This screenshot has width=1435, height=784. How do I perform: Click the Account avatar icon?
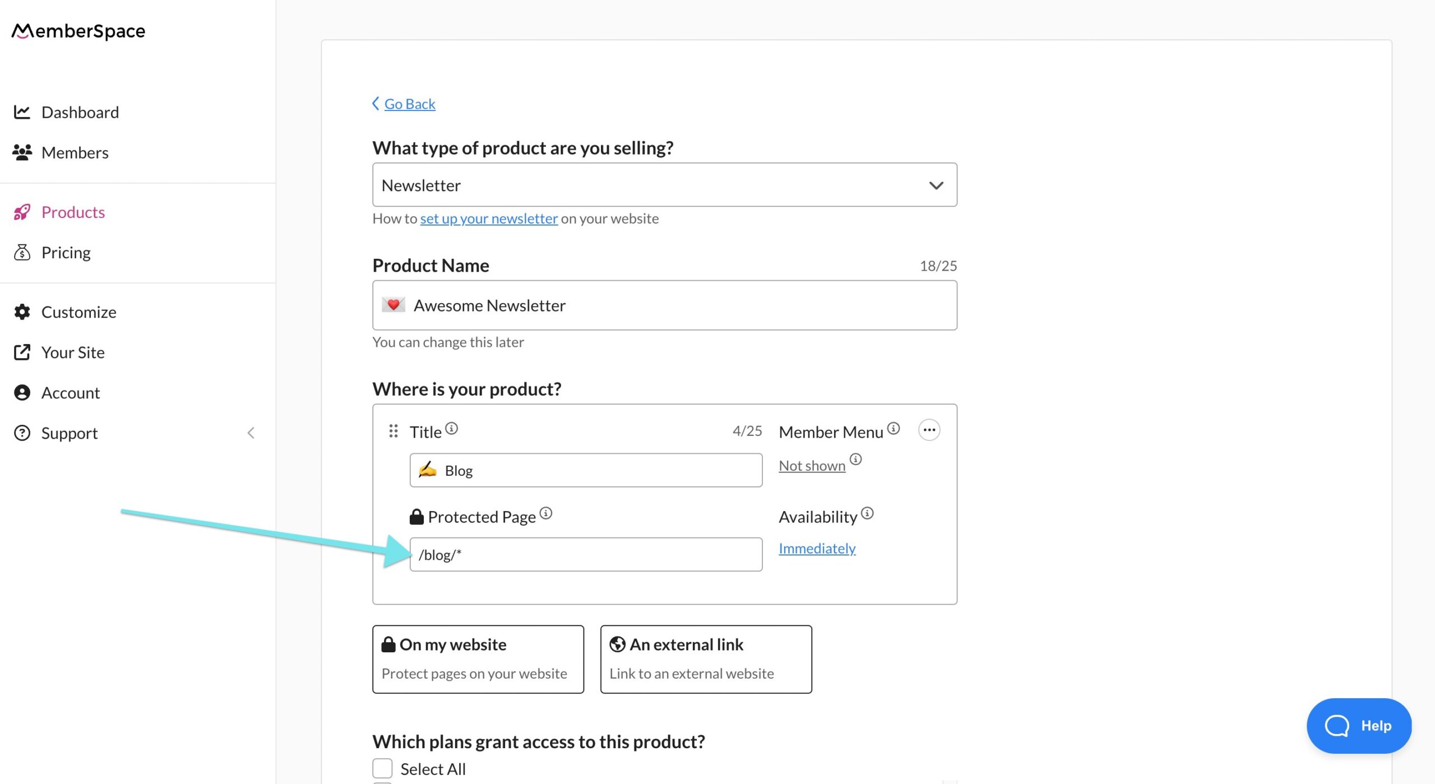click(x=22, y=392)
